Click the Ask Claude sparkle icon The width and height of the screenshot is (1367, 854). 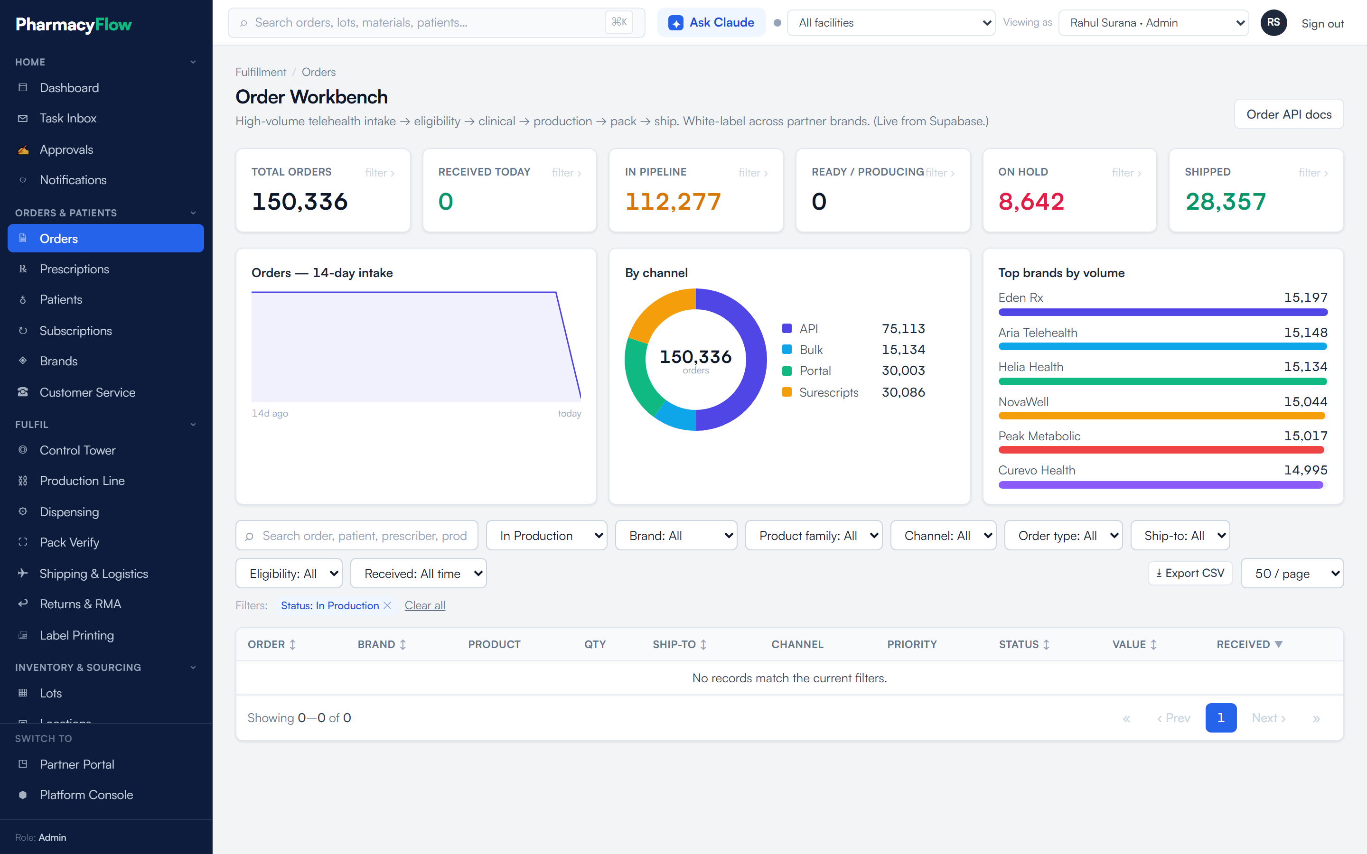pos(675,23)
